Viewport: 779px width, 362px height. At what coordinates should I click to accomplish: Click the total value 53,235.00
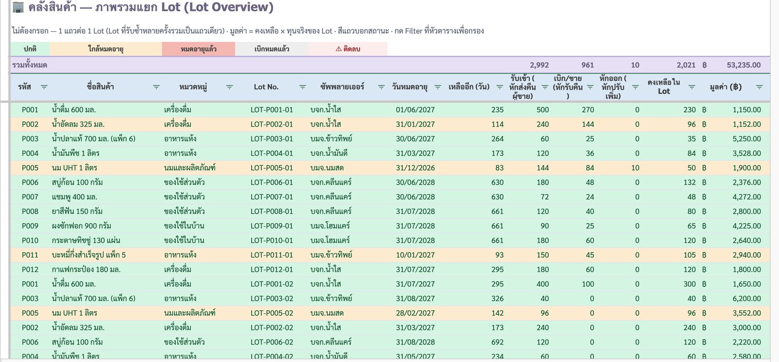point(743,65)
